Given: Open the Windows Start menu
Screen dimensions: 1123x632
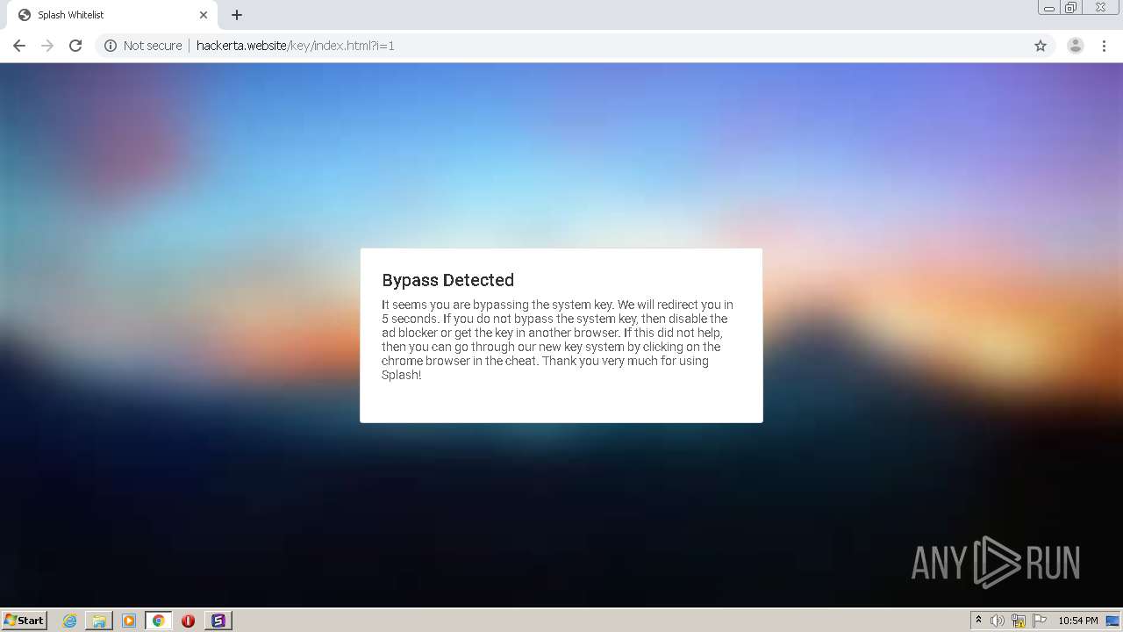Looking at the screenshot, I should [x=25, y=621].
